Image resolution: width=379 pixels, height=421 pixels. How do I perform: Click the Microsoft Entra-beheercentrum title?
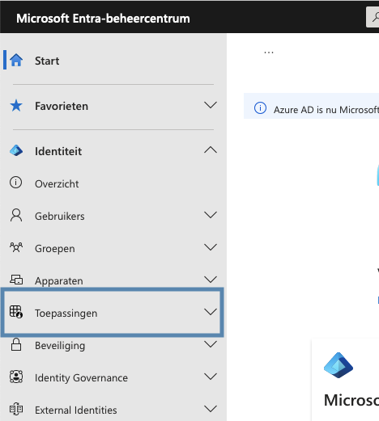[103, 19]
